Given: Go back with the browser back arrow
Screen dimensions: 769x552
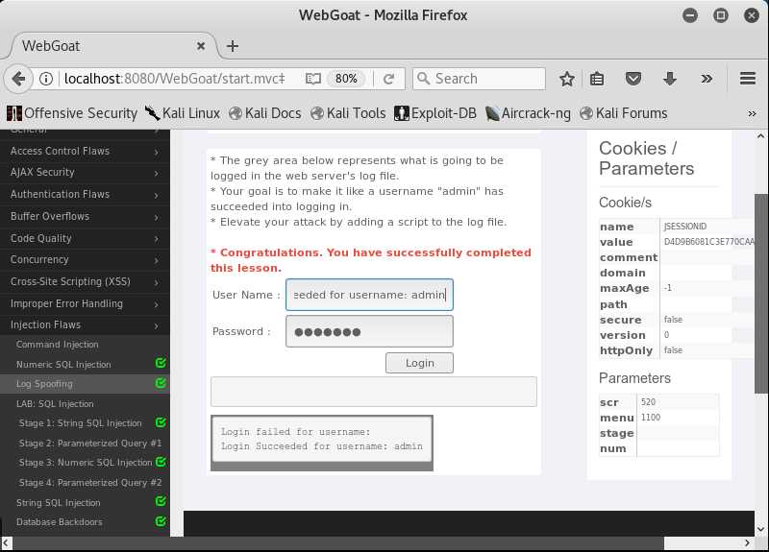Looking at the screenshot, I should (18, 79).
